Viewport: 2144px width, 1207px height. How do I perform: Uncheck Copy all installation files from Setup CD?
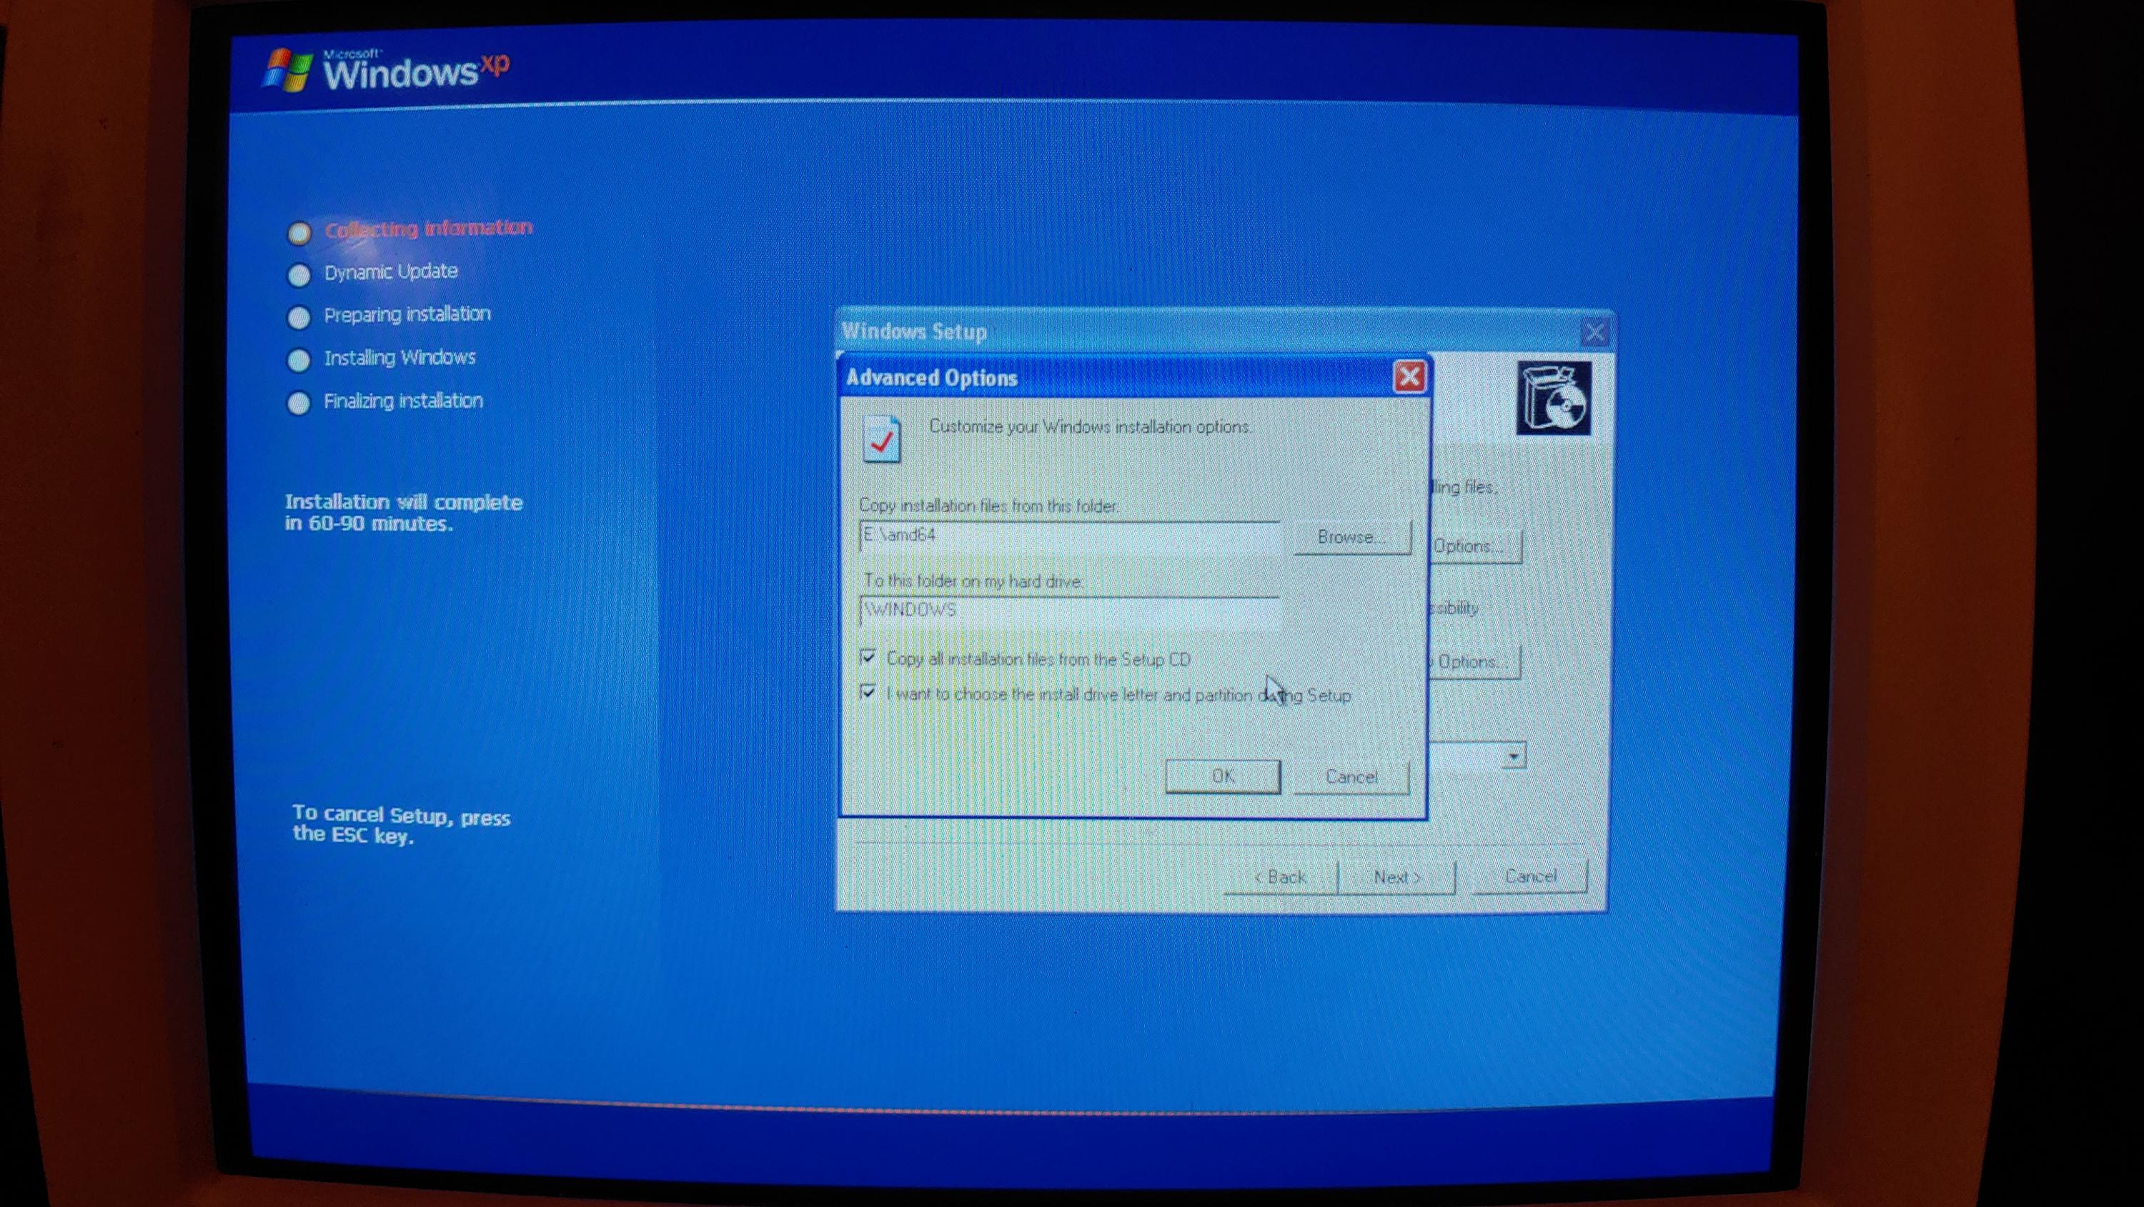(x=868, y=657)
